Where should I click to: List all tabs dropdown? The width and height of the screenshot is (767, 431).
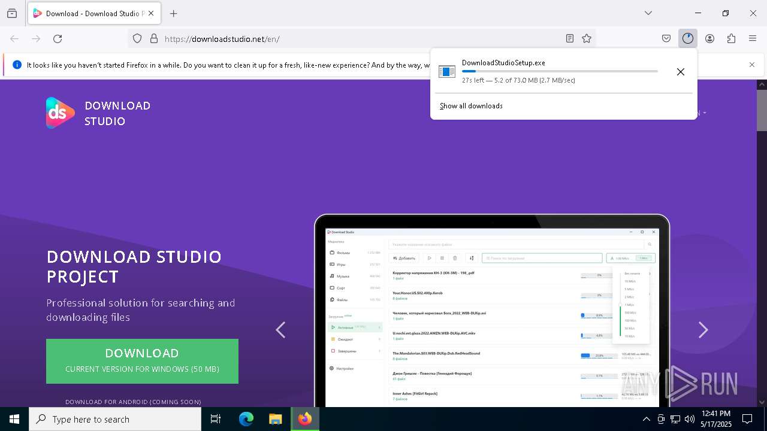(648, 13)
